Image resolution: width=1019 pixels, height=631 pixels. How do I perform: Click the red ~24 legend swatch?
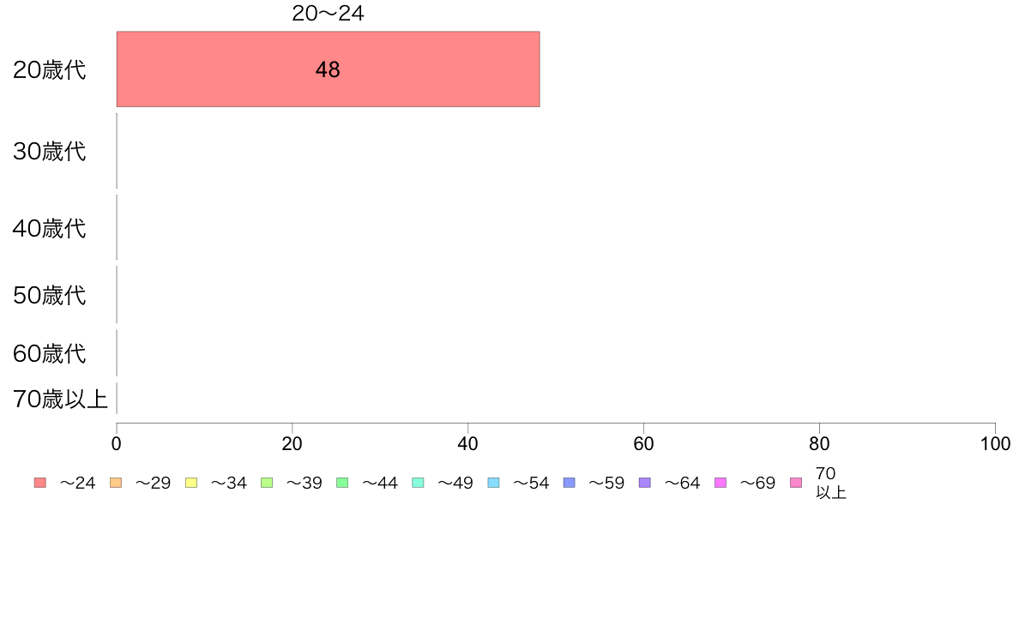click(x=40, y=483)
